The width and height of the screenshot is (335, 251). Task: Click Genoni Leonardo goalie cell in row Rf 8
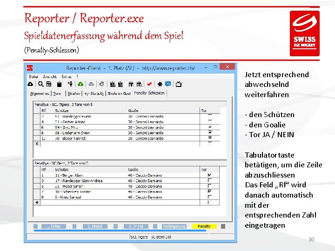click(163, 133)
